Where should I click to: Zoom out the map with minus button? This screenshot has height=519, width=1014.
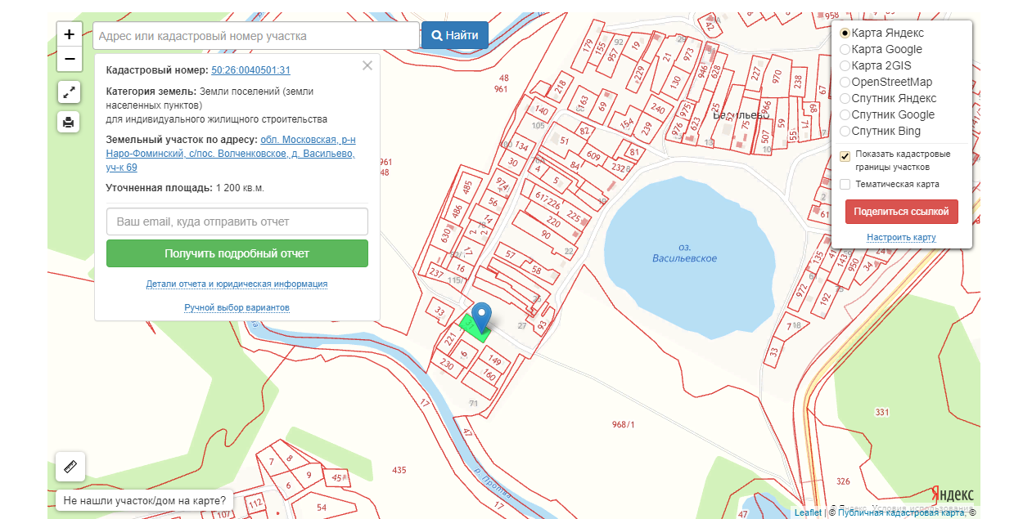pos(69,60)
